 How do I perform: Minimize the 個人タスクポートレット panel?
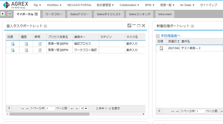pos(134,25)
